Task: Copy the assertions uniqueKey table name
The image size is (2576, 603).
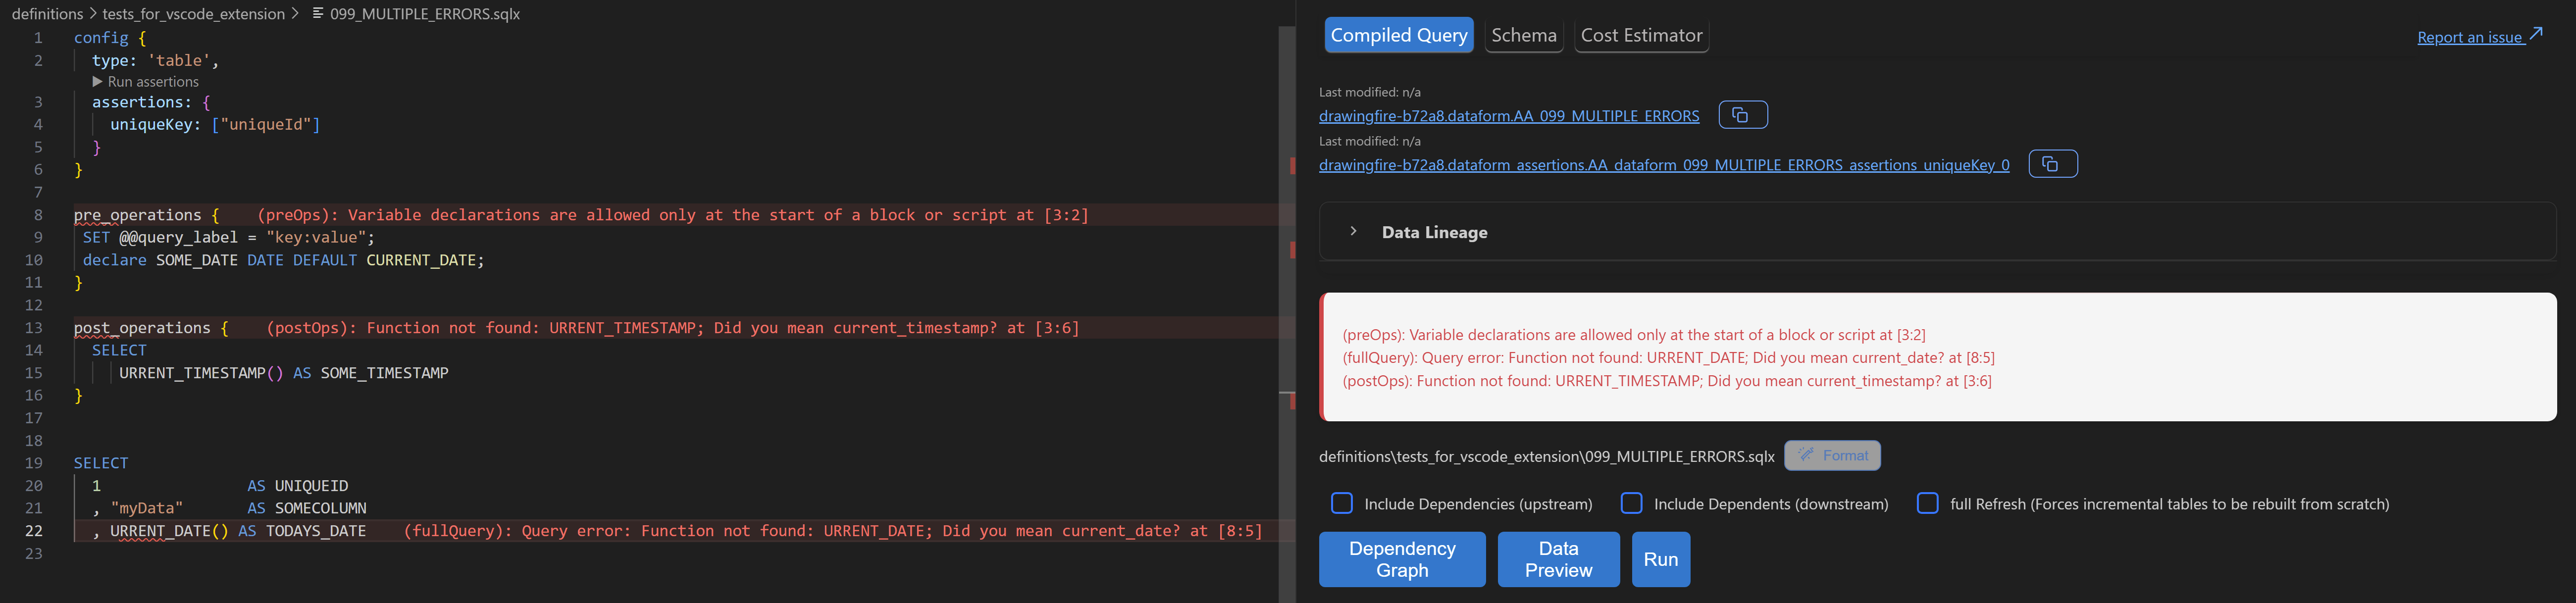Action: coord(2052,164)
